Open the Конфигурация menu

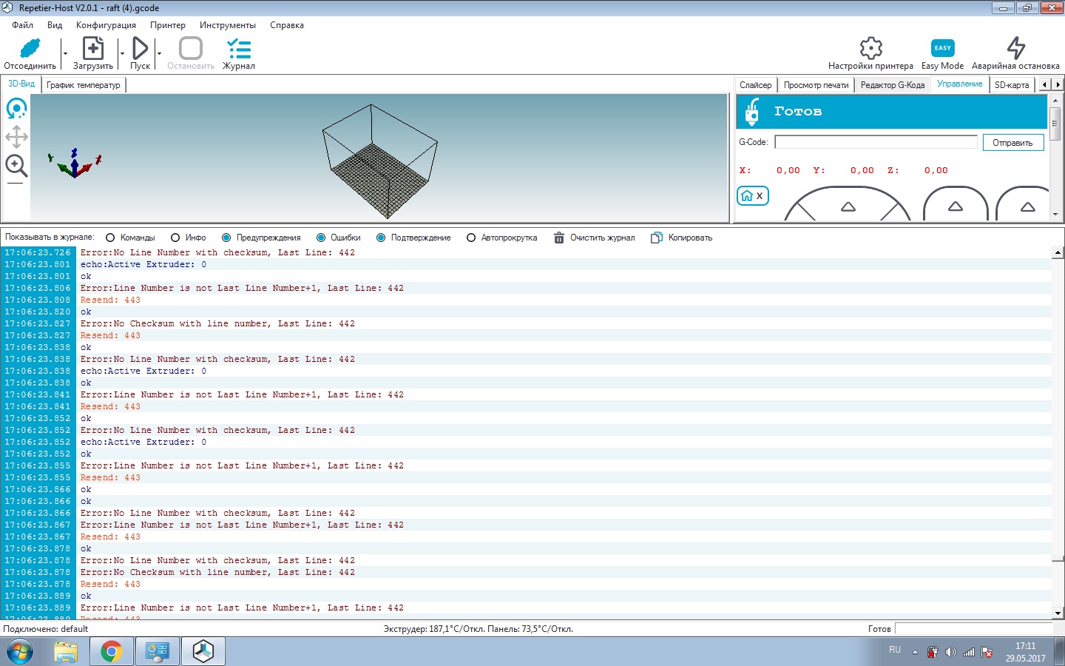pyautogui.click(x=106, y=25)
